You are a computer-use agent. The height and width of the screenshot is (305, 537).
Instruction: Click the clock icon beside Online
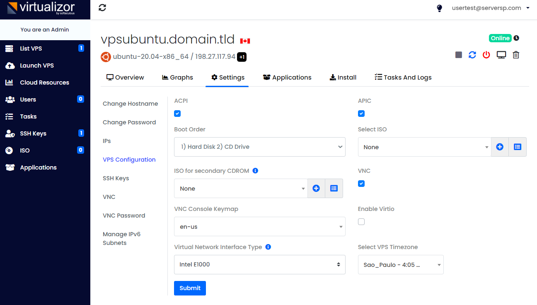[x=516, y=38]
